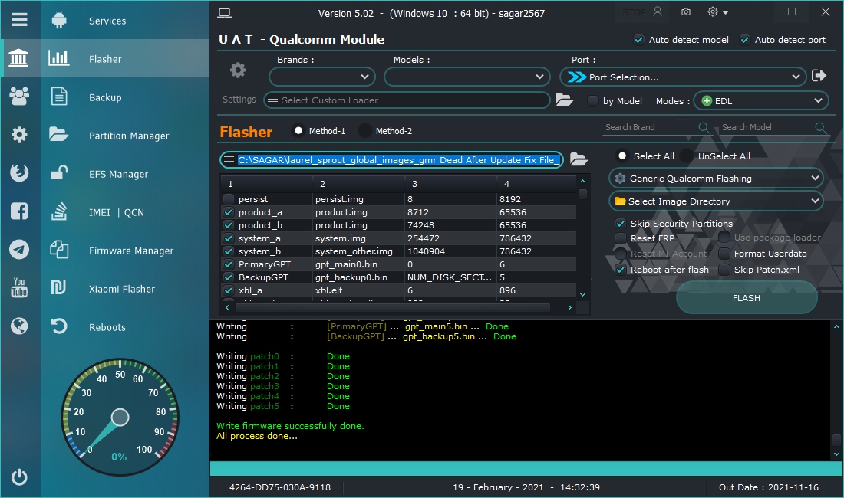Click the user account icon in title bar
Viewport: 844px width, 498px height.
click(x=658, y=11)
